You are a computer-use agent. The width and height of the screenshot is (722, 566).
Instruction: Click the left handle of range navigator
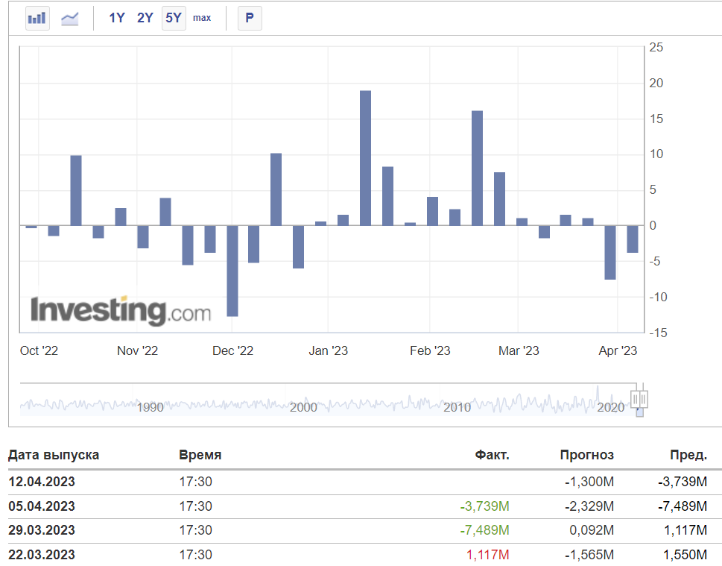(635, 399)
